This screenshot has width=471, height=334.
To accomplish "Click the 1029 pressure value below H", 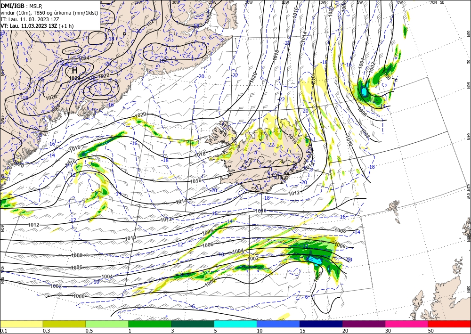I will [x=74, y=78].
